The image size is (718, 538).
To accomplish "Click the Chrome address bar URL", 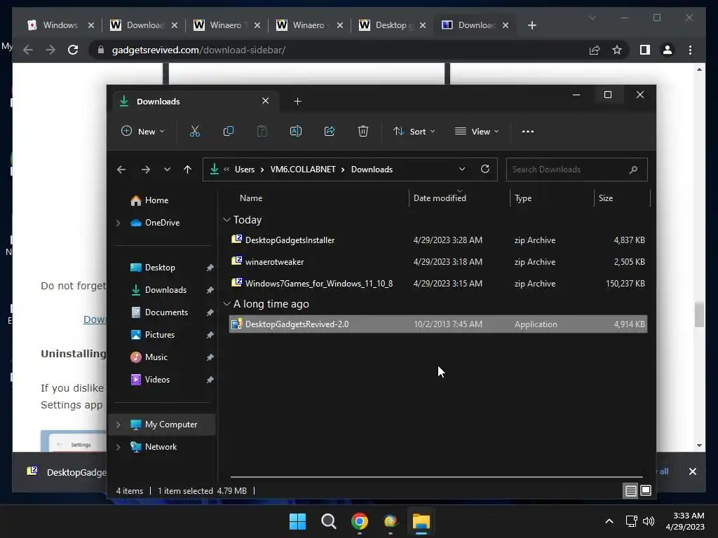I will (x=198, y=50).
